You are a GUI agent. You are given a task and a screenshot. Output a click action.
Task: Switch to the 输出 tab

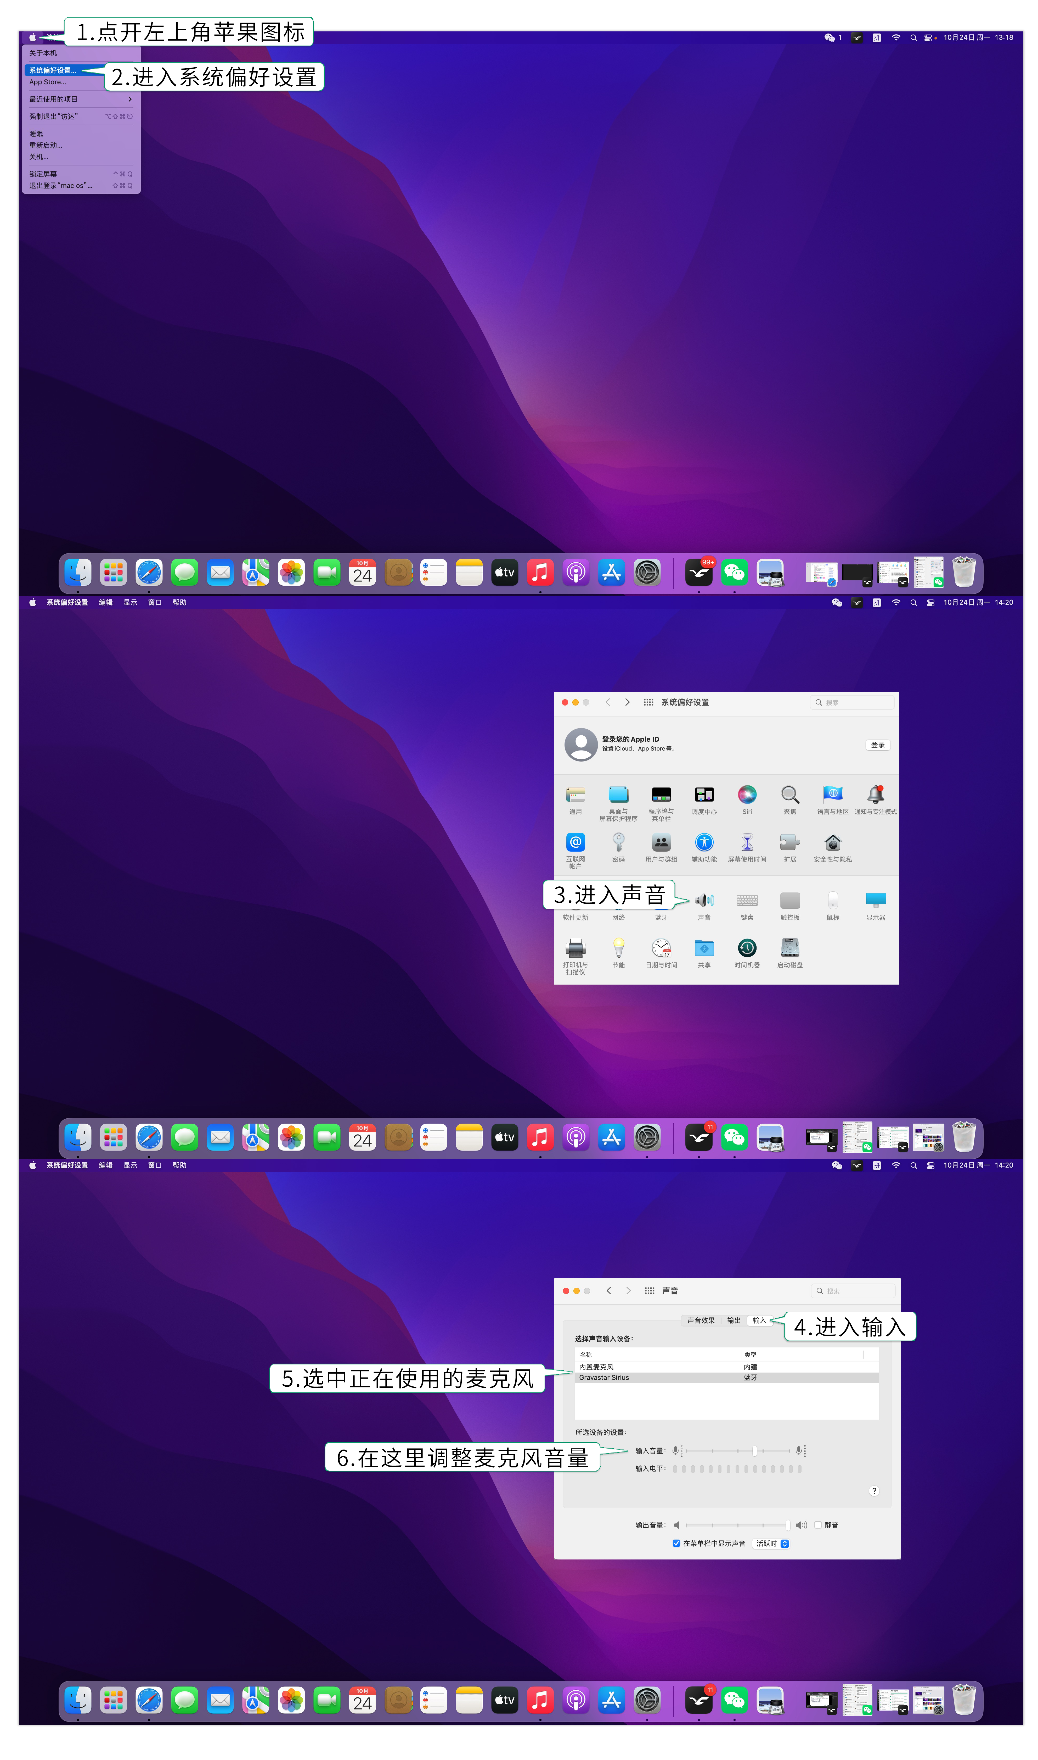(x=734, y=1320)
